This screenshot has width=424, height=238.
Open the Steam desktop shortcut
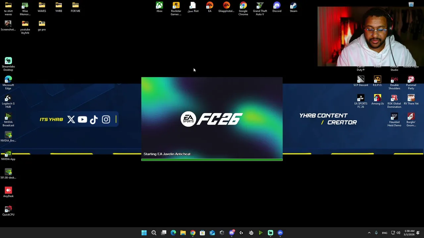pyautogui.click(x=293, y=7)
